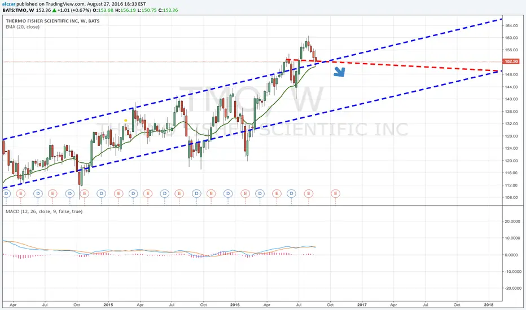The width and height of the screenshot is (526, 310).
Task: Select the MACD (12, 26, close, 9) indicator label
Action: tap(44, 211)
